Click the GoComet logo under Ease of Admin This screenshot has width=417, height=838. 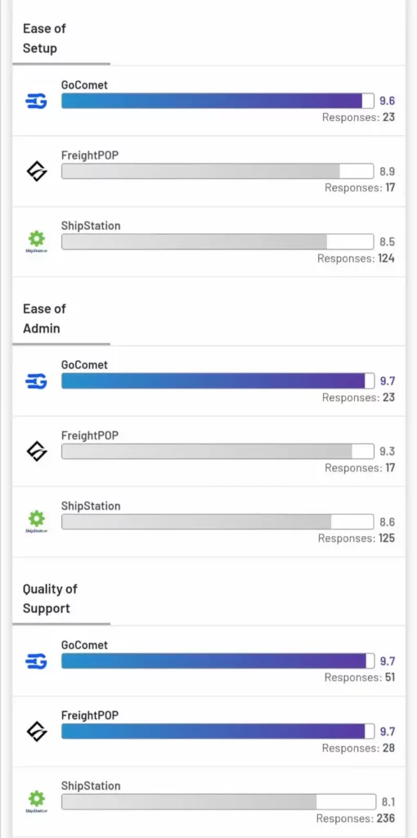pos(36,381)
